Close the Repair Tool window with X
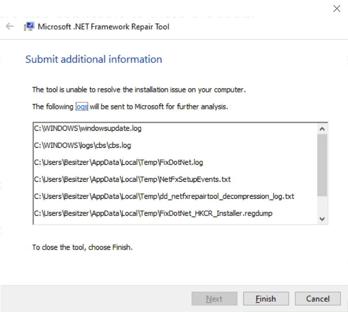This screenshot has width=348, height=312. (337, 9)
